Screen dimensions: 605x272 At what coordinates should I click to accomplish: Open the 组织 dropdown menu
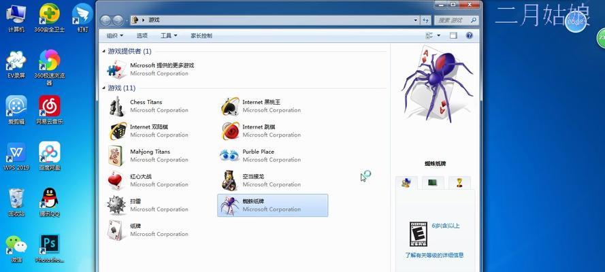115,36
